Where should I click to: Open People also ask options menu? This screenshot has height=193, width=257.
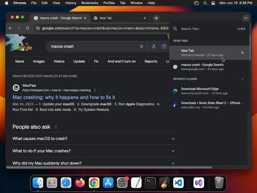[56, 127]
